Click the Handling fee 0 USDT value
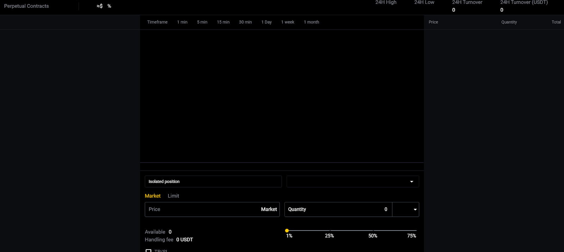The height and width of the screenshot is (252, 564). pos(185,240)
